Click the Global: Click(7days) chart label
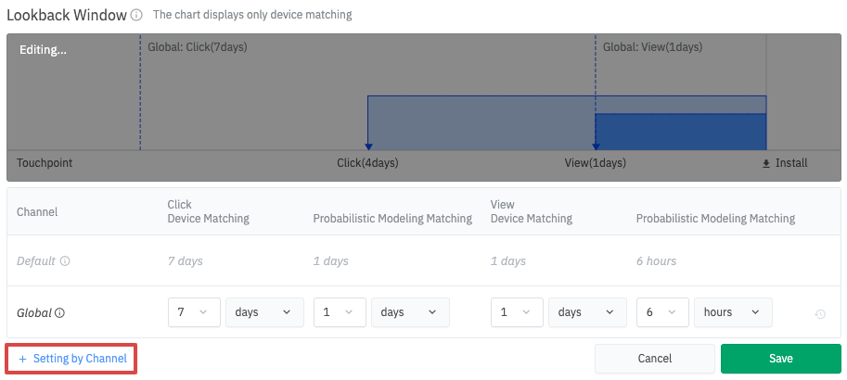 [x=198, y=47]
